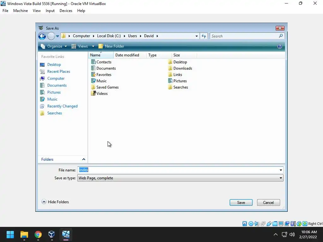
Task: Open the VirtualBox Help menu
Action: 81,11
